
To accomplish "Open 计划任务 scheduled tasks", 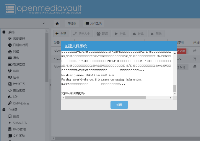I will pos(19,84).
